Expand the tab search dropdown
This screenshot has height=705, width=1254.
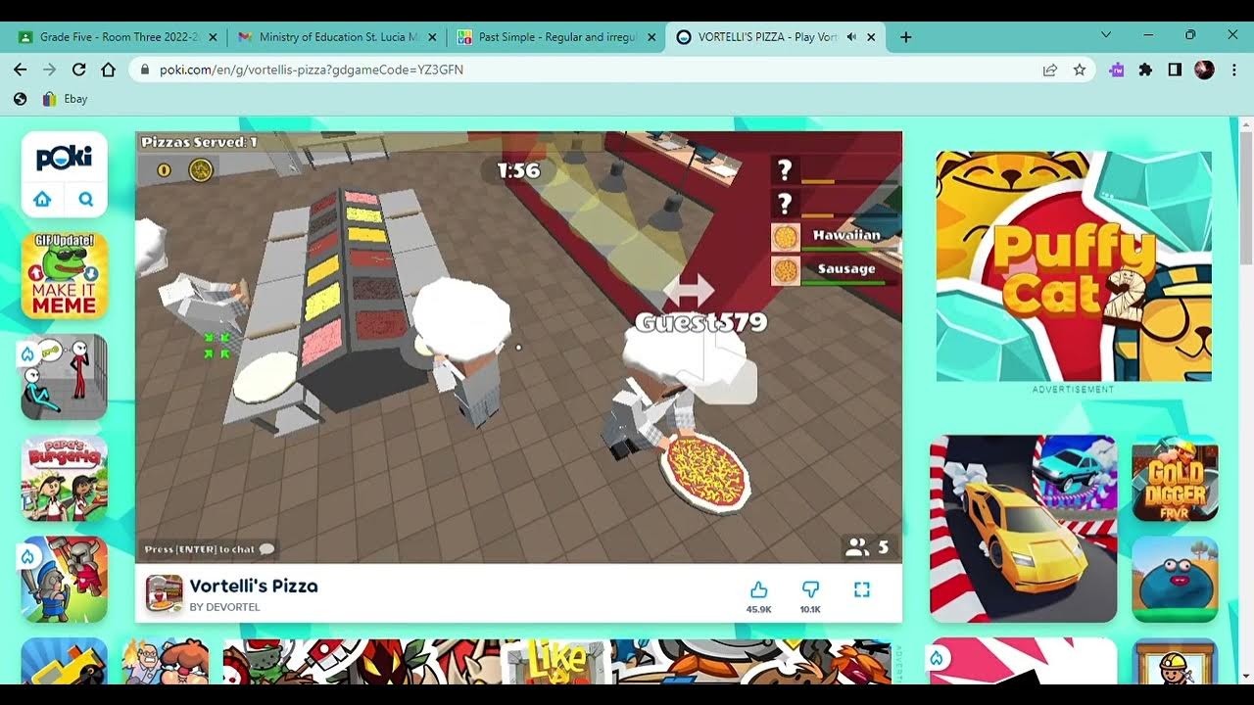tap(1106, 35)
